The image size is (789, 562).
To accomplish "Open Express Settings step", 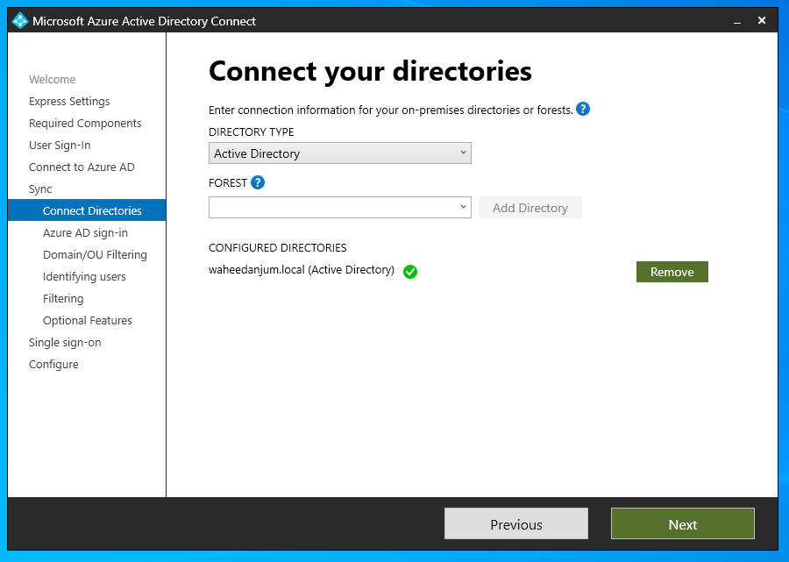I will [69, 101].
